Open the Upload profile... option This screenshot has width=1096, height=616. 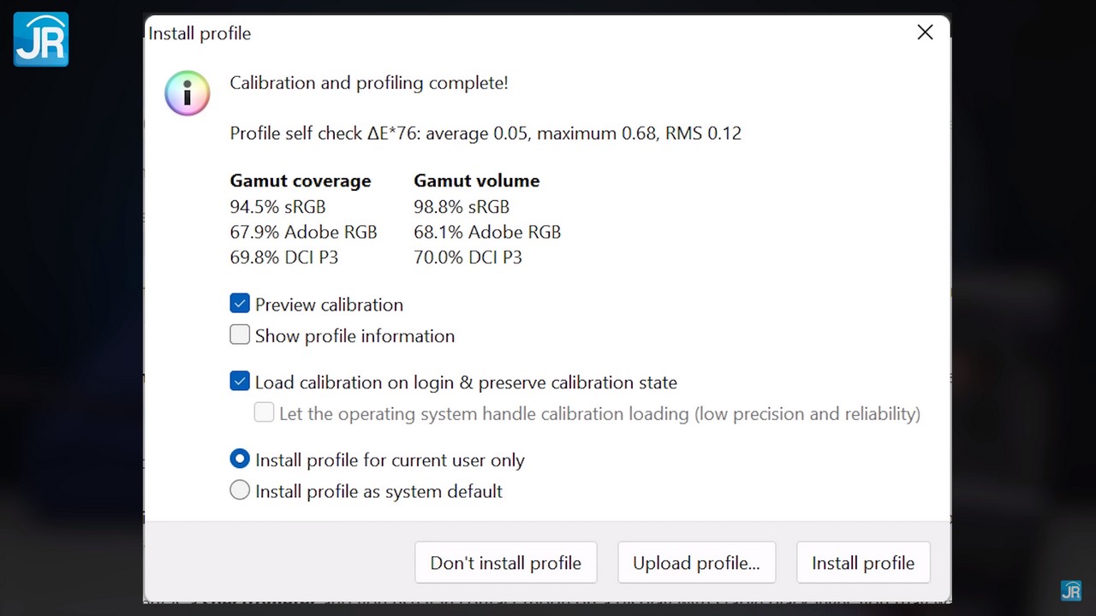click(x=696, y=563)
